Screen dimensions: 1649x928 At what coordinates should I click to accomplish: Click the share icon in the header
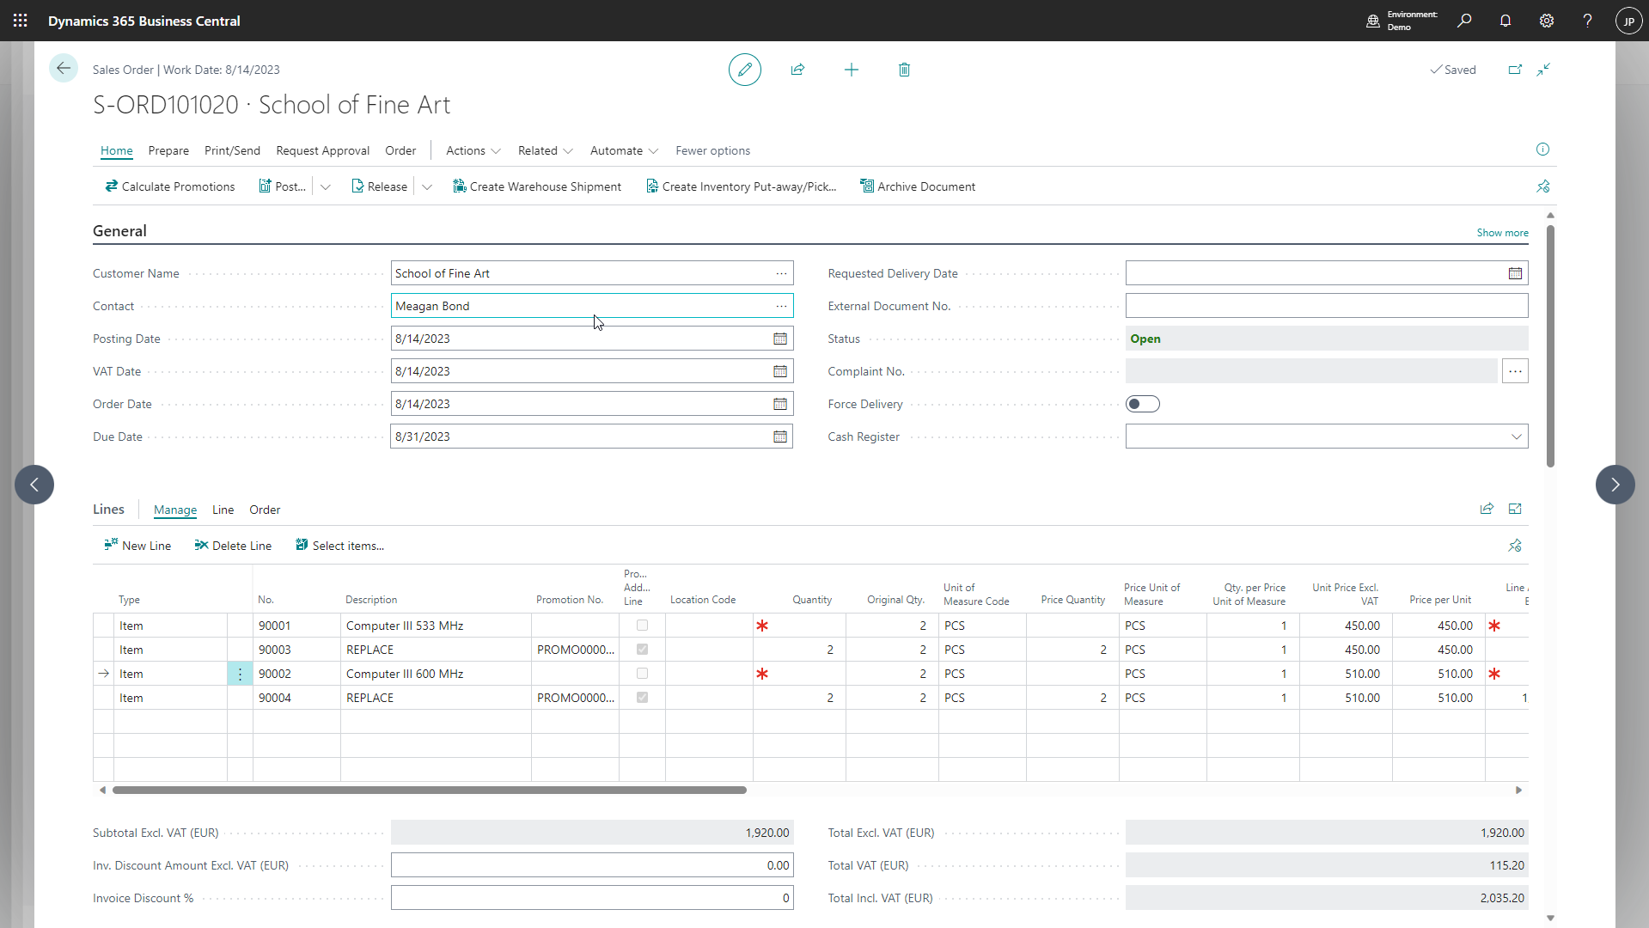click(x=797, y=70)
